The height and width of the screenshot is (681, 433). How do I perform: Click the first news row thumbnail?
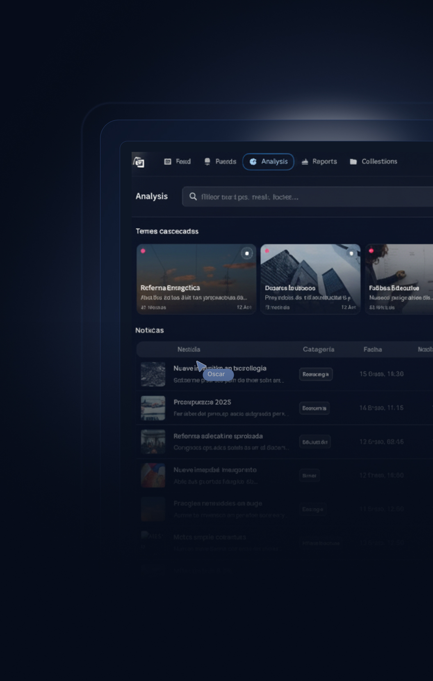click(153, 374)
